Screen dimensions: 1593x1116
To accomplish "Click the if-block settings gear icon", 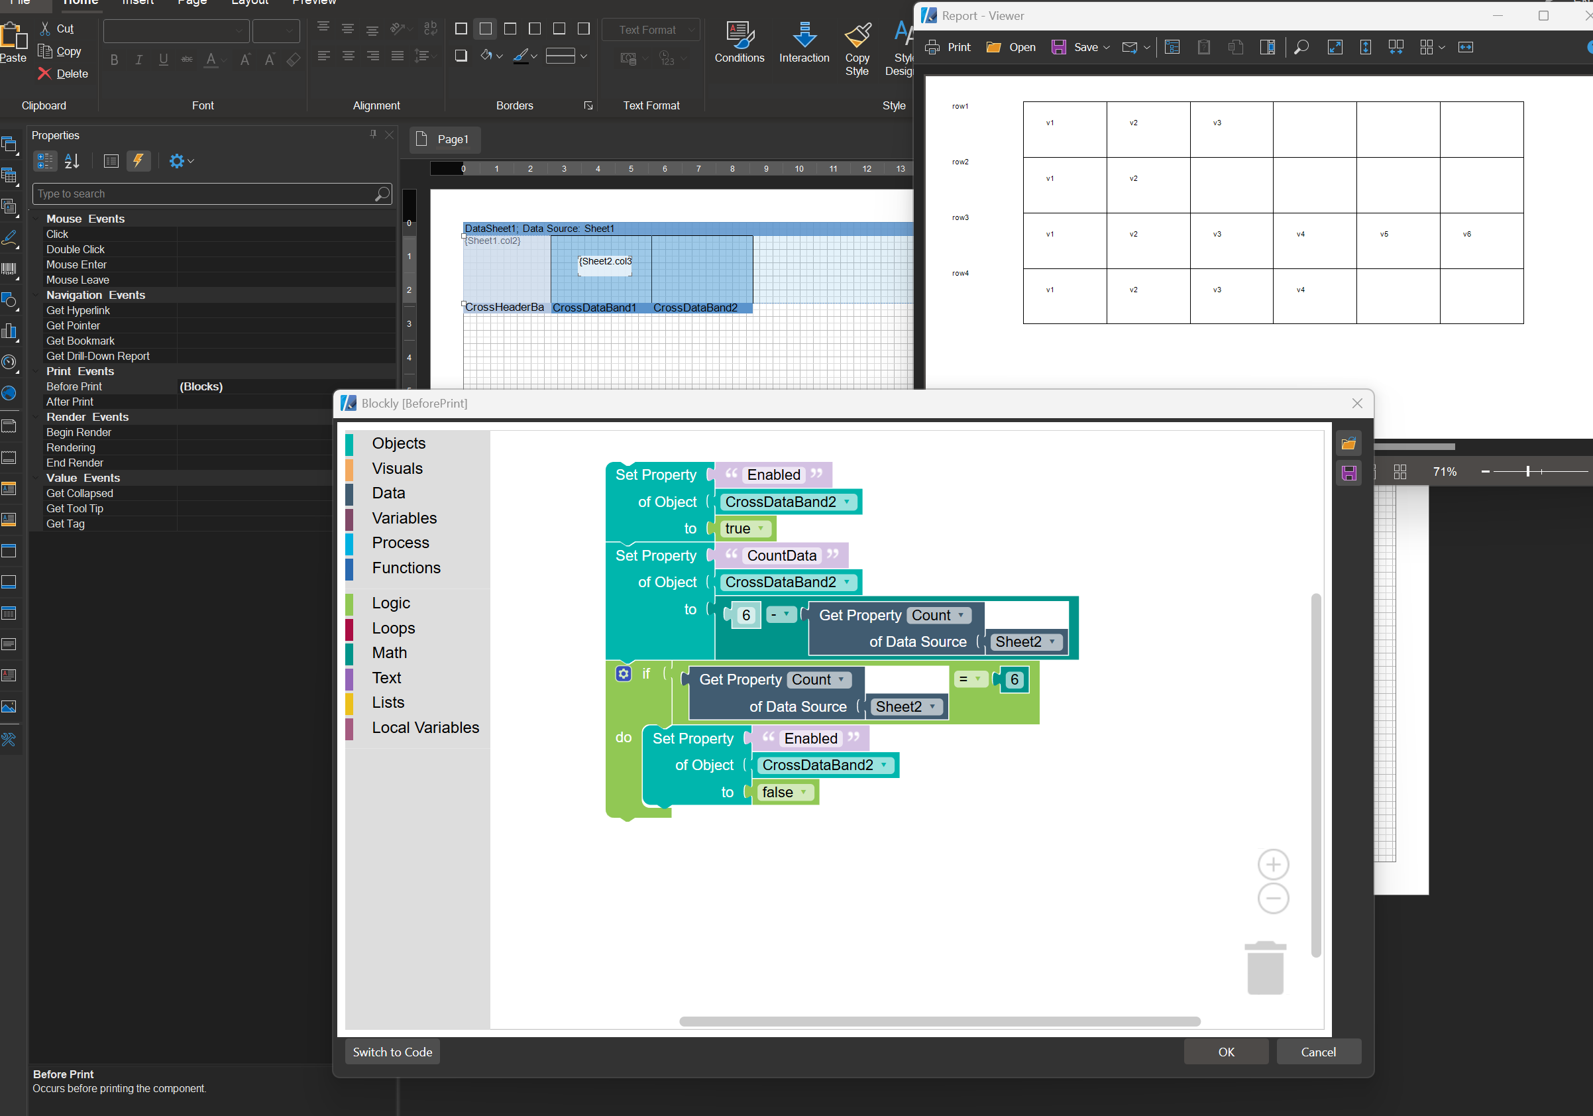I will (x=623, y=674).
